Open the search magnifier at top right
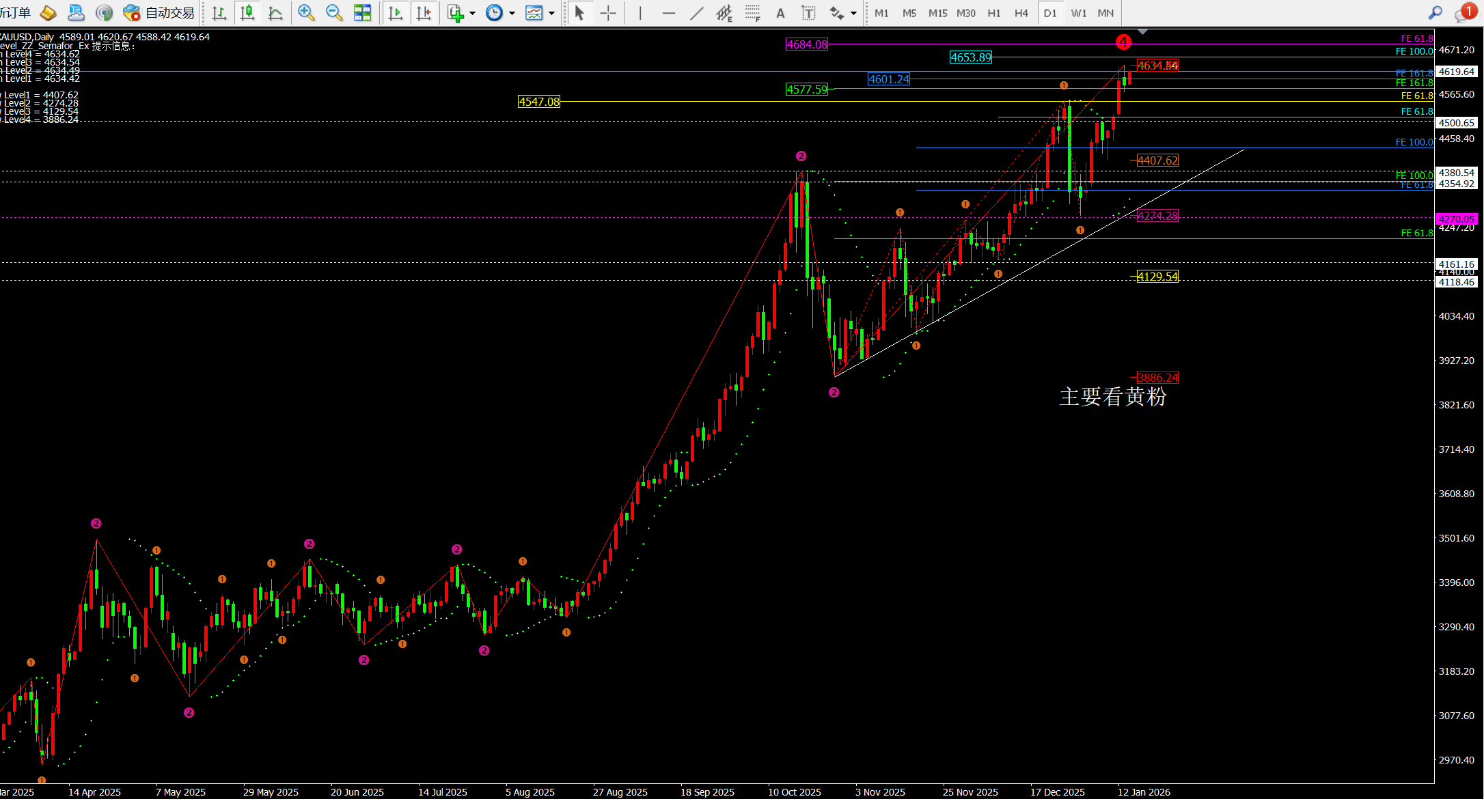Image resolution: width=1484 pixels, height=799 pixels. (x=1435, y=12)
